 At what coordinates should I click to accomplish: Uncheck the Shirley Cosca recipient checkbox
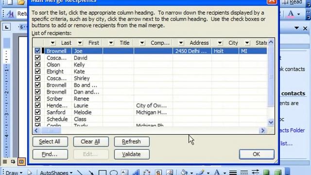click(x=37, y=78)
